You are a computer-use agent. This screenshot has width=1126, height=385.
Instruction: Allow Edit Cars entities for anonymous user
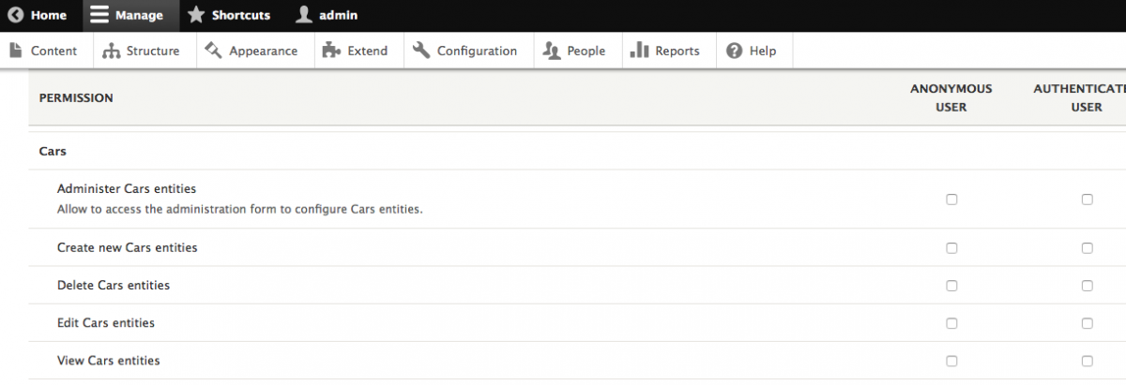coord(951,323)
